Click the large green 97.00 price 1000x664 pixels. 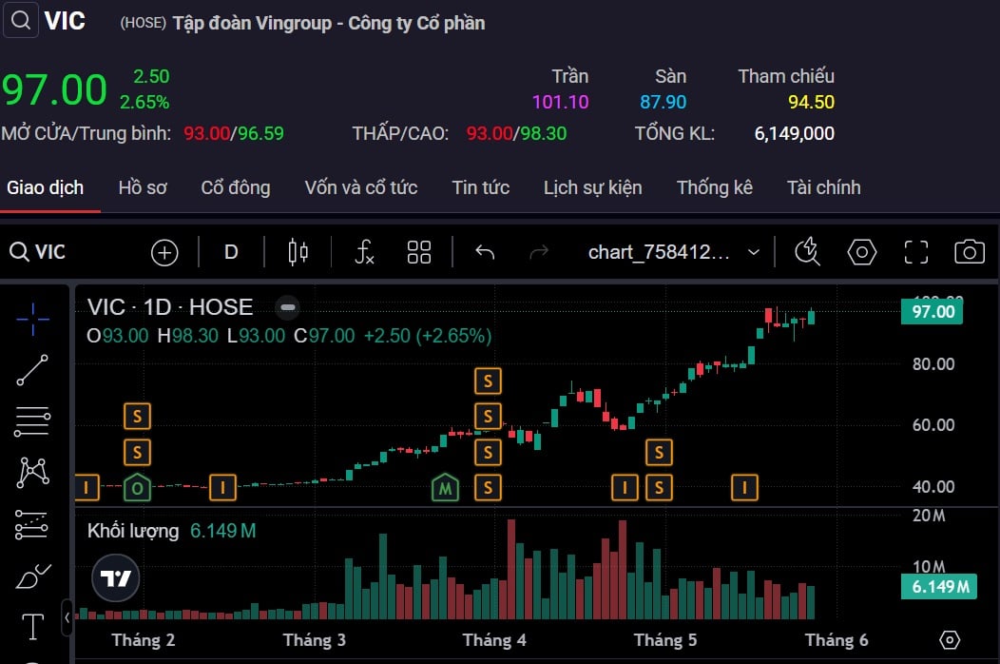coord(54,89)
